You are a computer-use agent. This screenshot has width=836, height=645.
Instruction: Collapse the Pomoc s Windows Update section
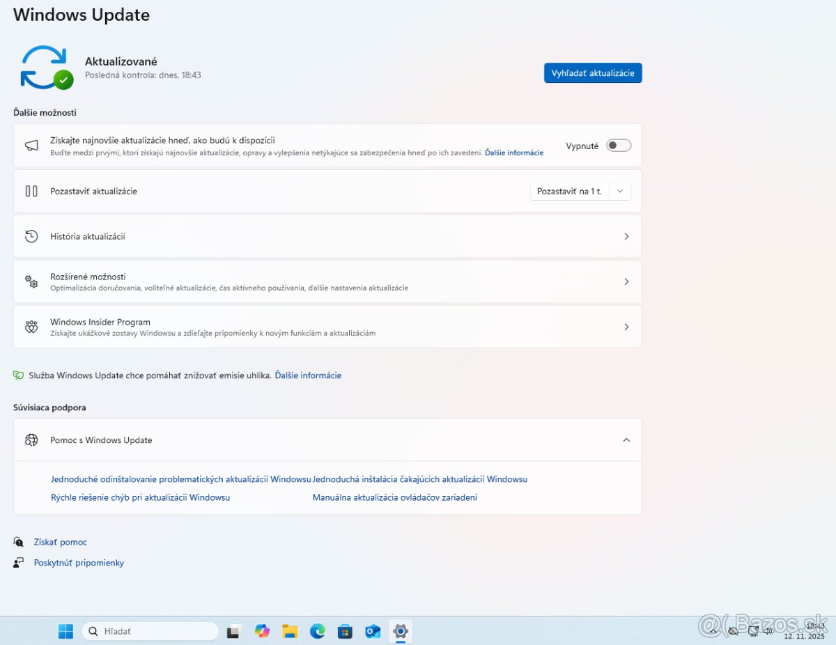626,440
